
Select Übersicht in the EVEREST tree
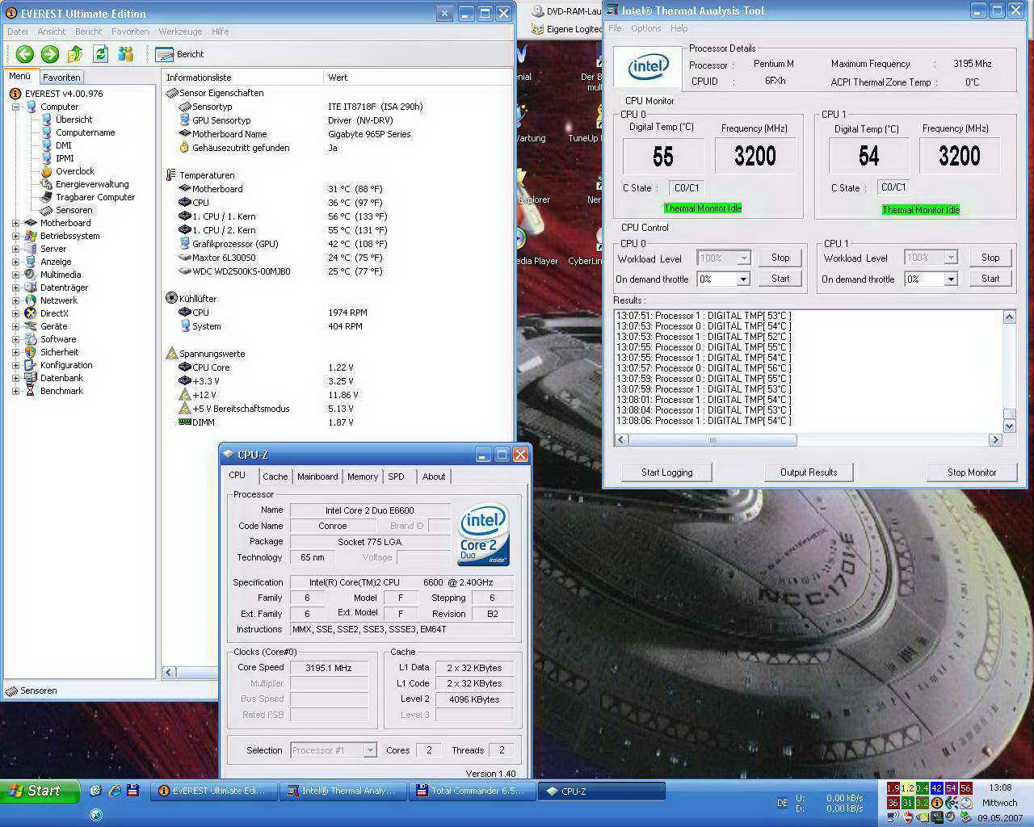click(74, 120)
